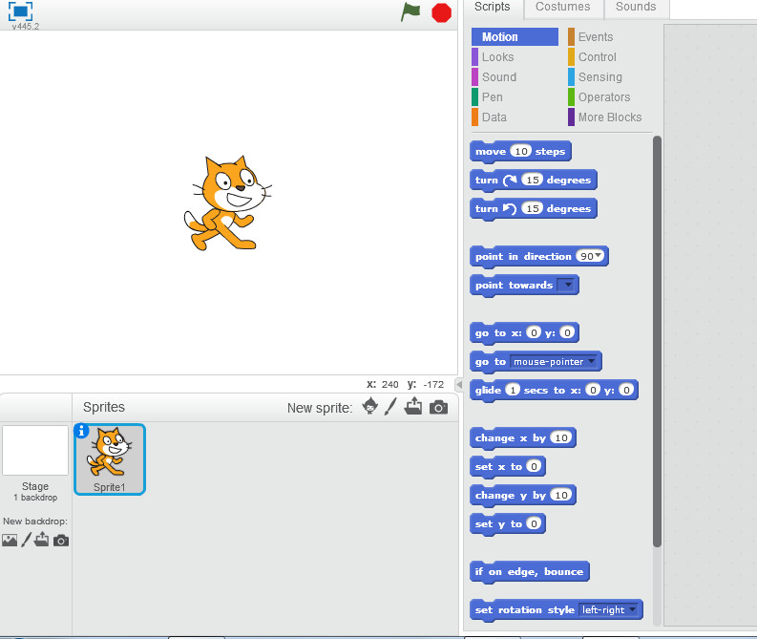This screenshot has height=639, width=757.
Task: Upload backdrop from file icon
Action: tap(41, 539)
